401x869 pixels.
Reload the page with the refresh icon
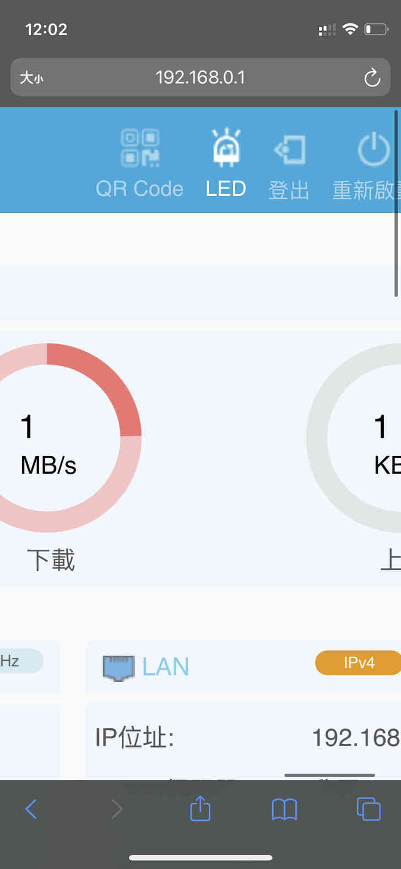pyautogui.click(x=372, y=78)
